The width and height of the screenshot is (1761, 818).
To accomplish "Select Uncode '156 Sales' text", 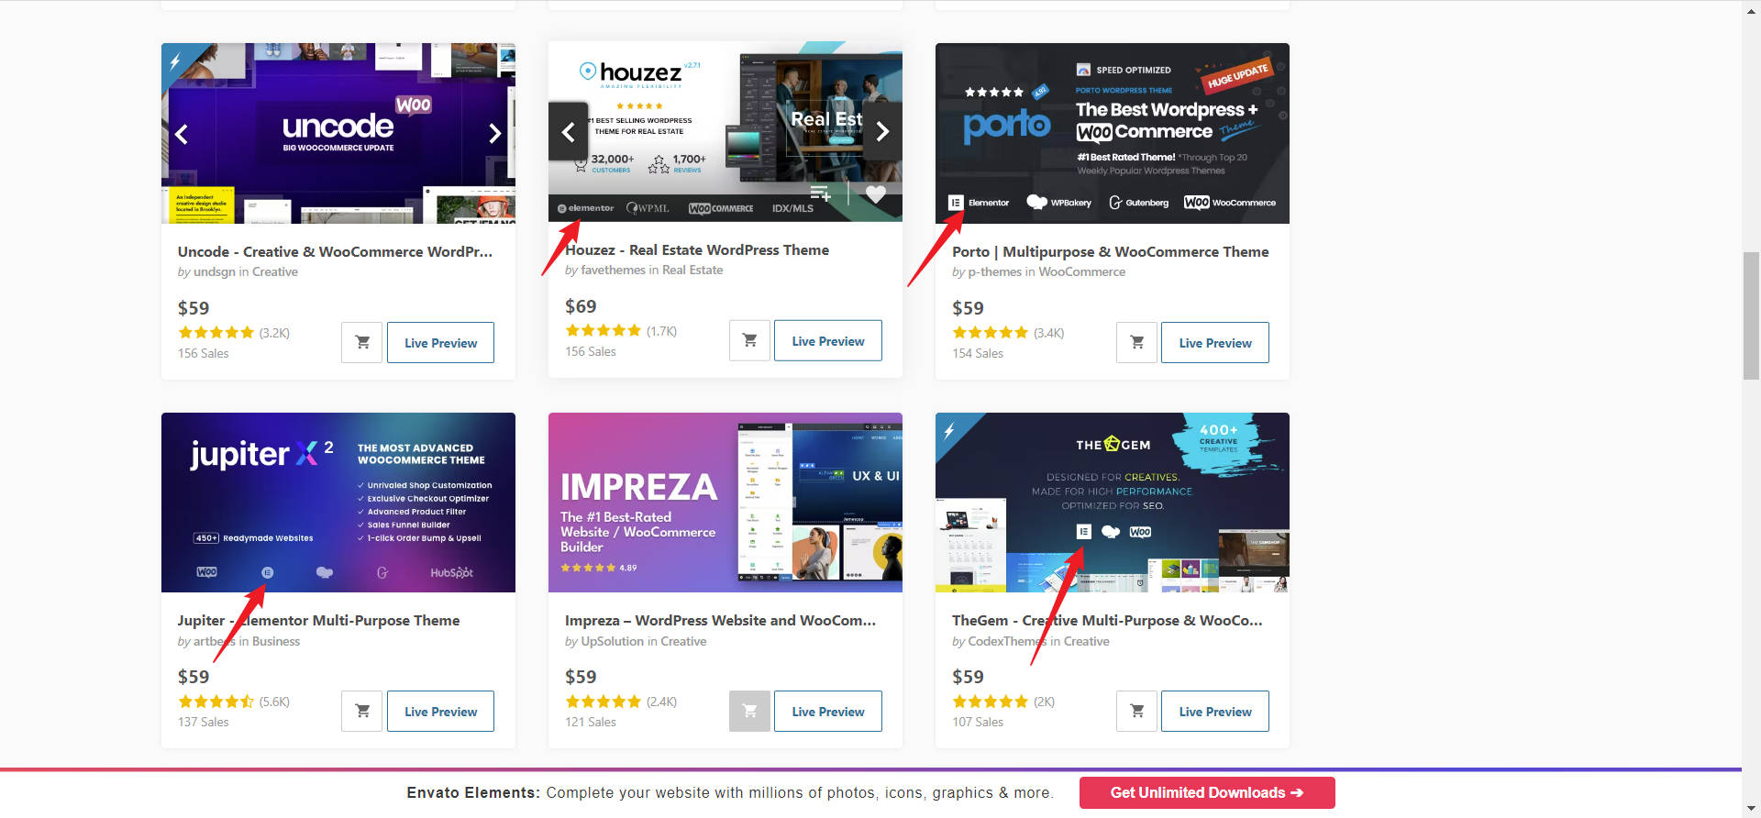I will [x=204, y=353].
